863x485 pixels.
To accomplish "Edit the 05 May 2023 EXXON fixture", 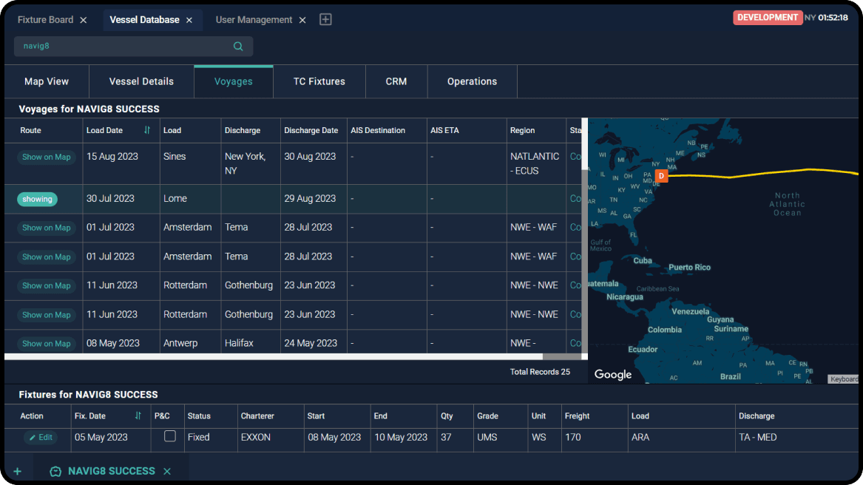I will pyautogui.click(x=41, y=437).
